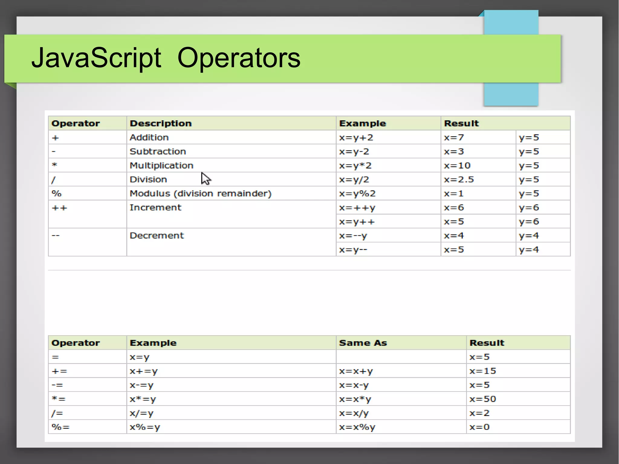The width and height of the screenshot is (619, 464).
Task: Select the 'Addition' description cell
Action: tap(231, 137)
